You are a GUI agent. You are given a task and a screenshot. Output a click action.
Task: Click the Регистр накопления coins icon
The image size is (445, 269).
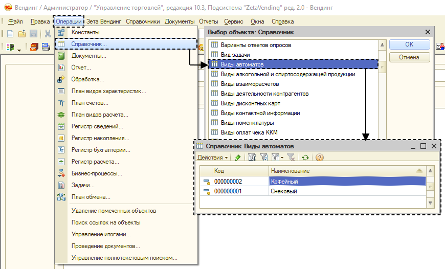click(61, 138)
